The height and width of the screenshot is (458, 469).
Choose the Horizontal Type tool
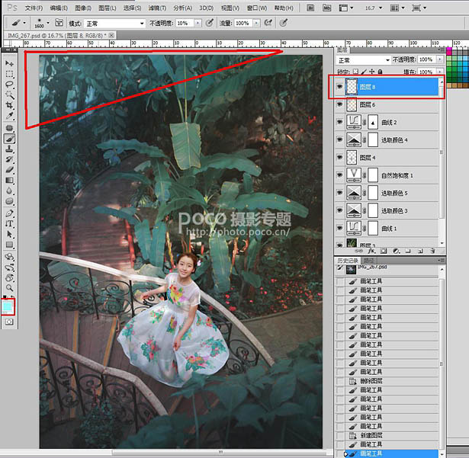click(10, 224)
